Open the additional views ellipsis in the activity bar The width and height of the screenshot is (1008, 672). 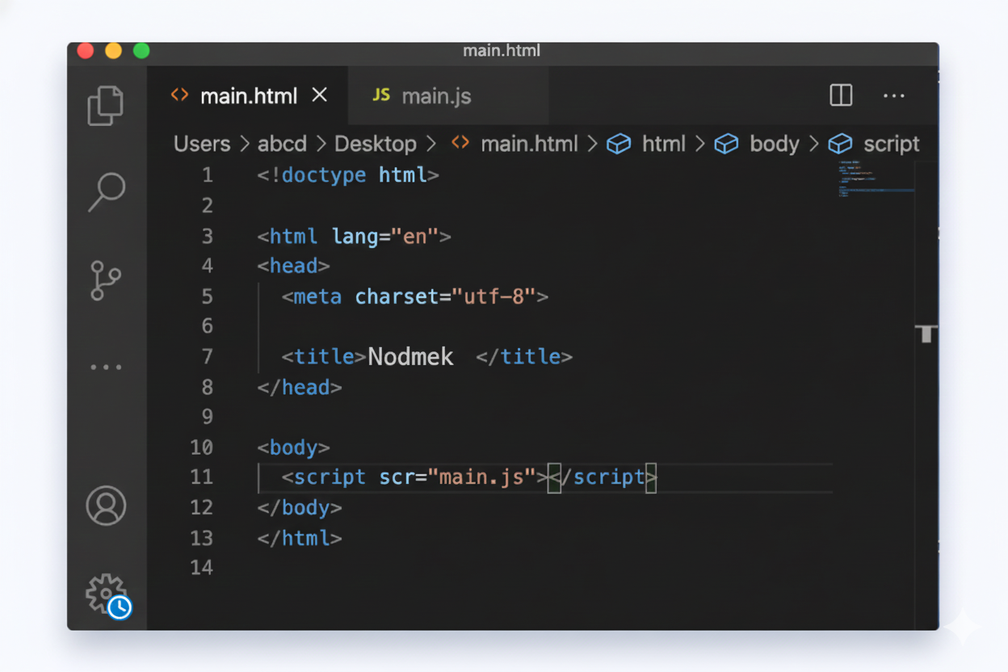pyautogui.click(x=105, y=367)
